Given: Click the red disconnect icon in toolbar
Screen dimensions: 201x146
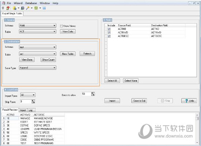Looking at the screenshot, I should tap(8, 8).
